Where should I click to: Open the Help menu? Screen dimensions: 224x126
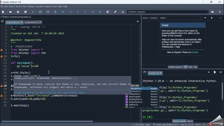65,6
